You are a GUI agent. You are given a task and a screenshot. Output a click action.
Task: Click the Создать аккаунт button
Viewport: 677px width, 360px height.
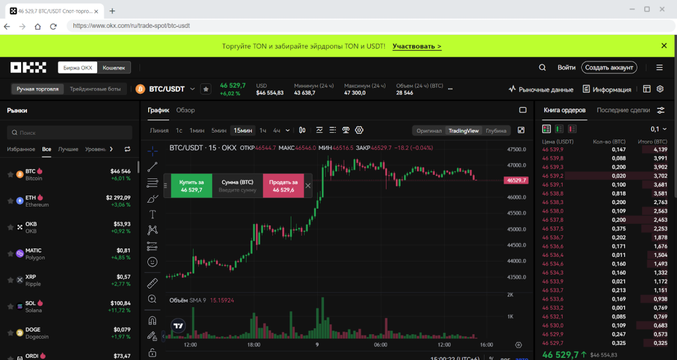click(609, 67)
